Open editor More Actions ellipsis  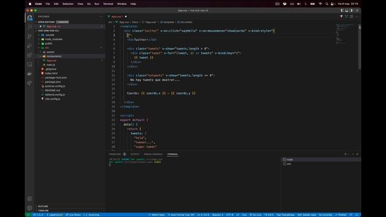pyautogui.click(x=356, y=16)
